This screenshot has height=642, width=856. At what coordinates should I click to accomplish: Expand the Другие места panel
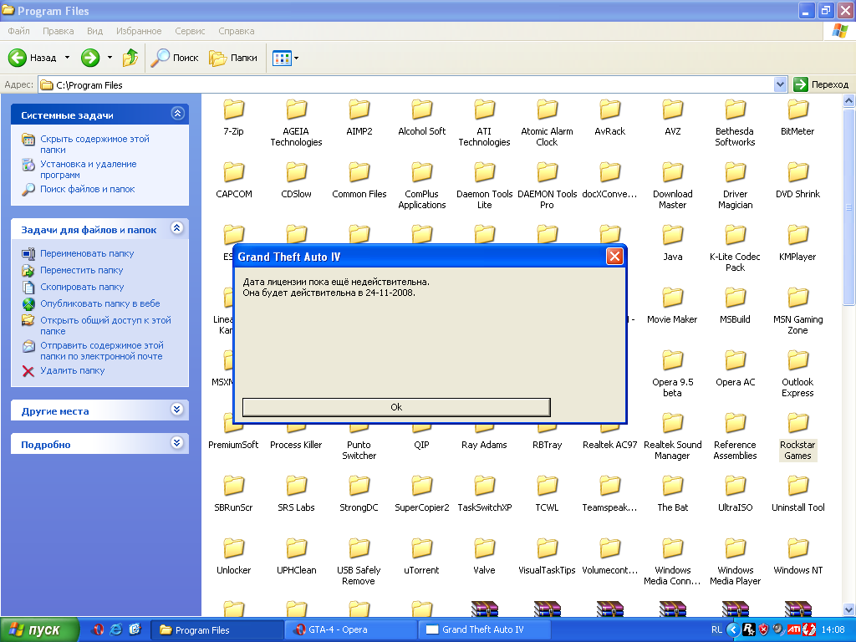(x=177, y=410)
